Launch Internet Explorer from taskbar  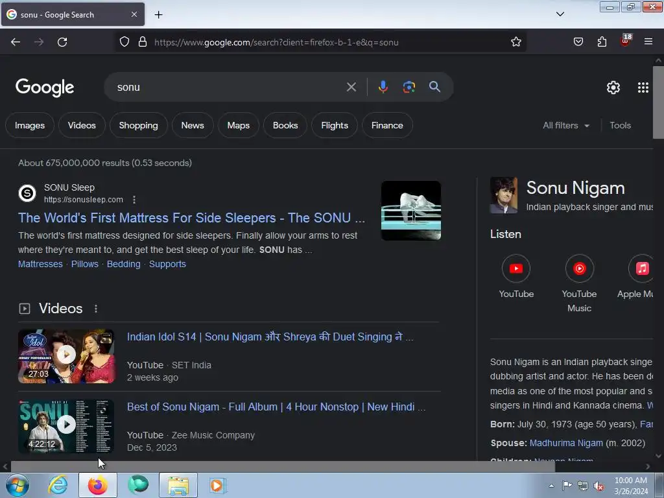pyautogui.click(x=58, y=485)
